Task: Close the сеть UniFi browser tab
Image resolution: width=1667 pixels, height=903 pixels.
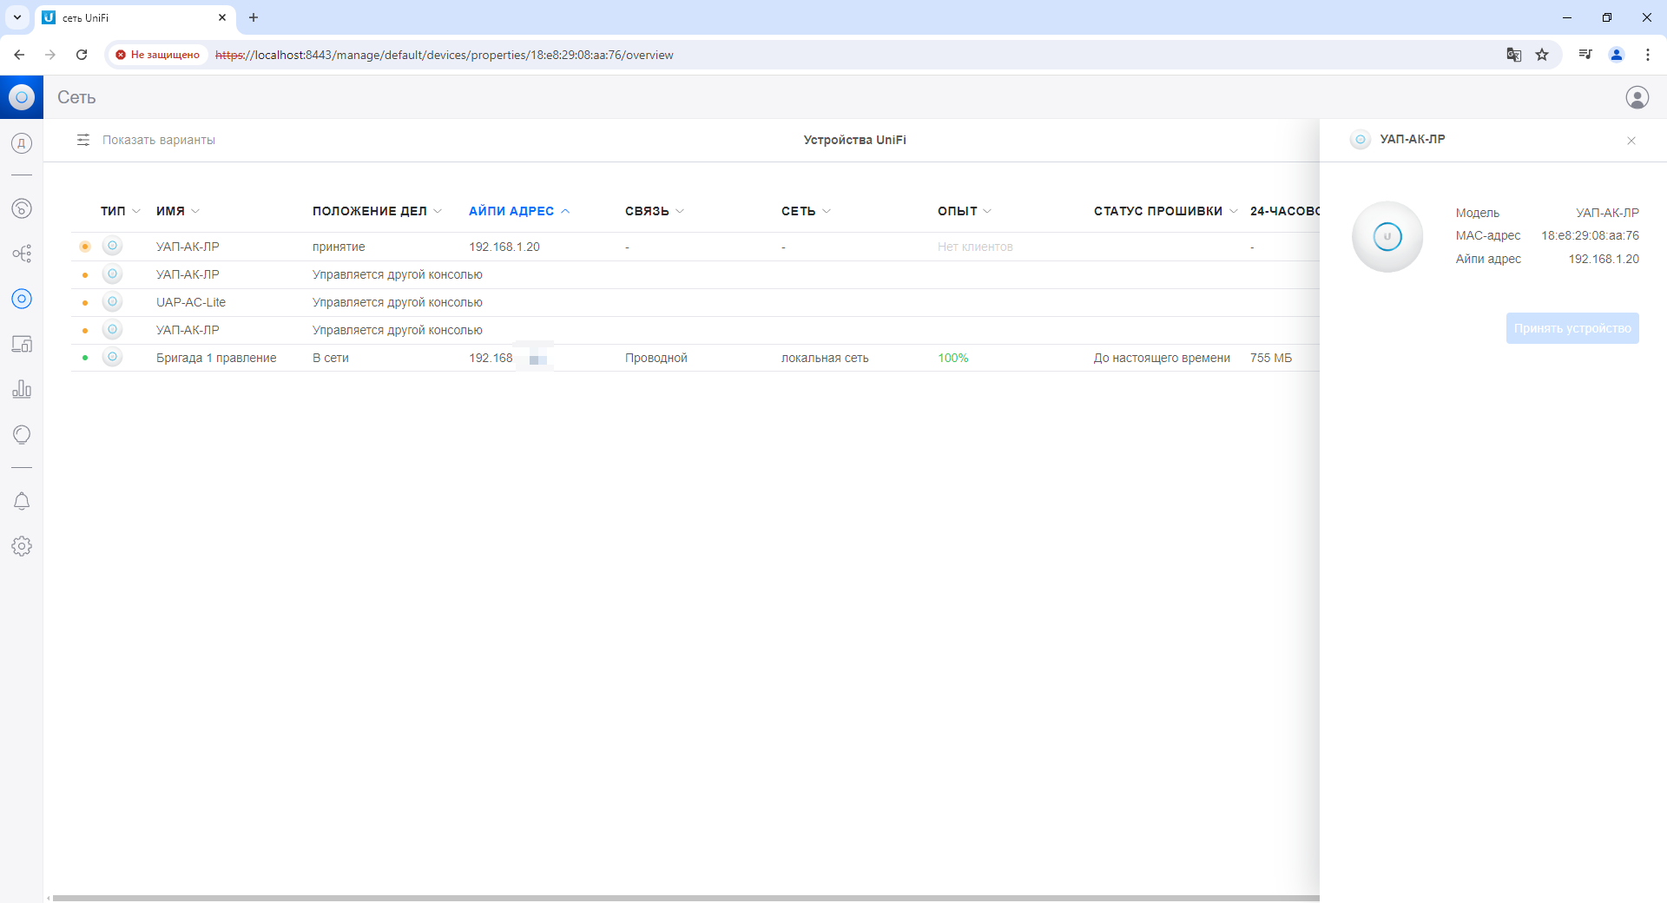Action: click(222, 17)
